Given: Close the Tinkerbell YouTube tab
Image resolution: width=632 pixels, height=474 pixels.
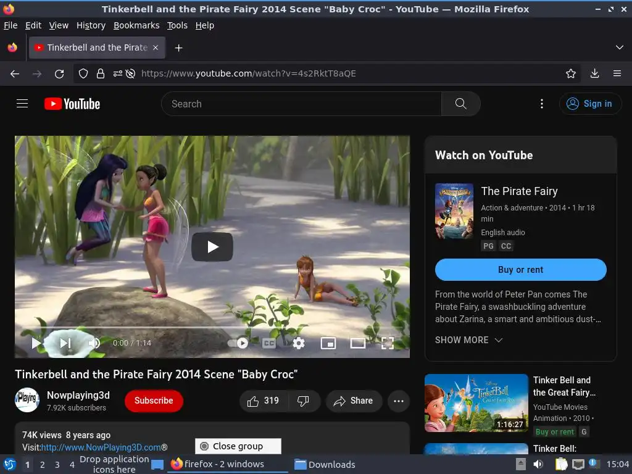Looking at the screenshot, I should point(156,48).
